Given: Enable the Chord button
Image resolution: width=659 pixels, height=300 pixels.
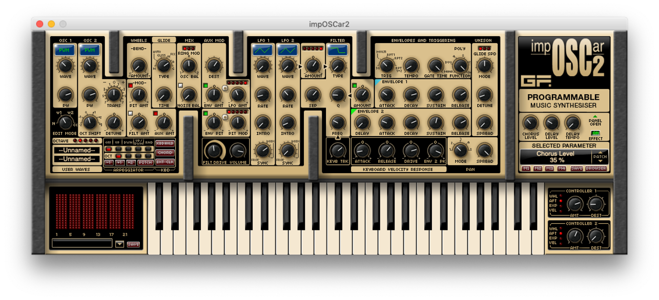Looking at the screenshot, I should click(x=164, y=153).
